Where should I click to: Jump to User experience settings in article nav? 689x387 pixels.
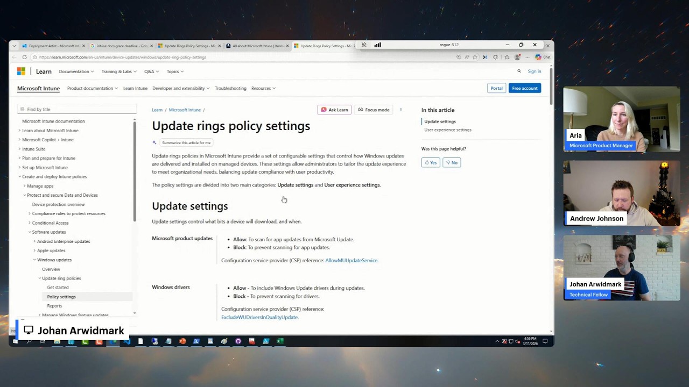pos(447,130)
